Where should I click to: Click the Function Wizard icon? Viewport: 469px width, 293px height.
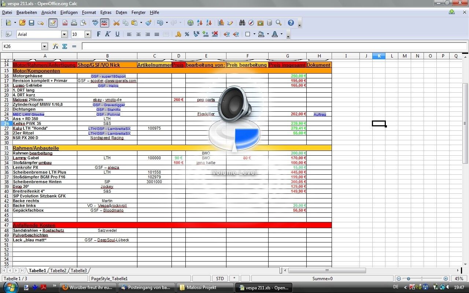55,47
